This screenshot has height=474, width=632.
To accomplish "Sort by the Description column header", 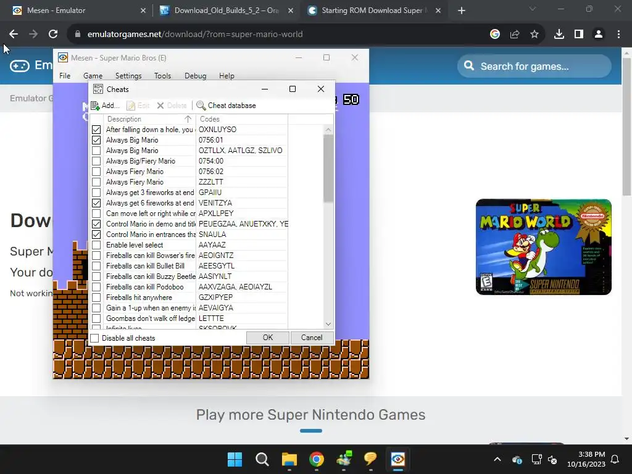I will [x=149, y=119].
